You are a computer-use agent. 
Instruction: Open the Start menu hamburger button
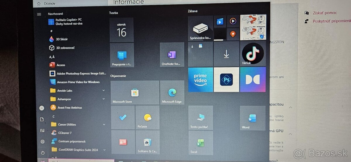click(39, 14)
